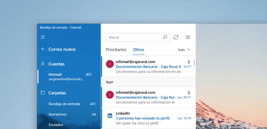
Task: Sync this view with the refresh icon
Action: click(x=176, y=37)
